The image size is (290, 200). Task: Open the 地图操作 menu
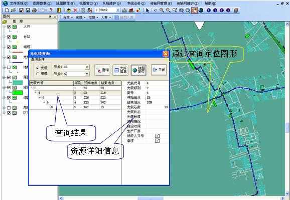pyautogui.click(x=65, y=4)
